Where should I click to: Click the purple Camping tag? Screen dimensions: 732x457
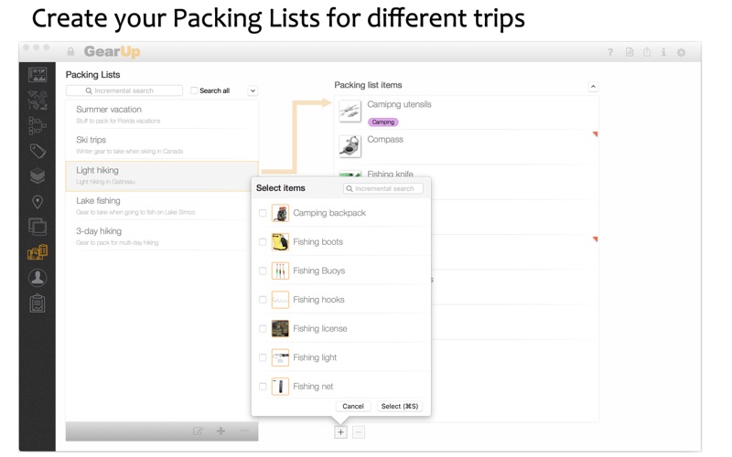[x=382, y=122]
